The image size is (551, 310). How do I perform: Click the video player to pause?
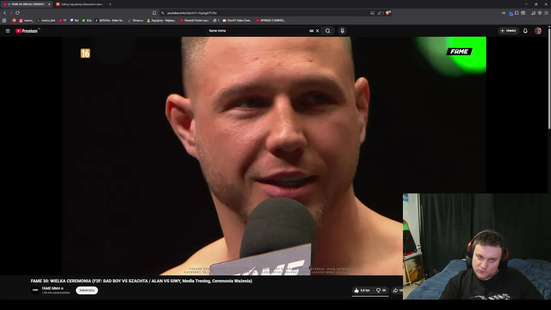pos(273,156)
